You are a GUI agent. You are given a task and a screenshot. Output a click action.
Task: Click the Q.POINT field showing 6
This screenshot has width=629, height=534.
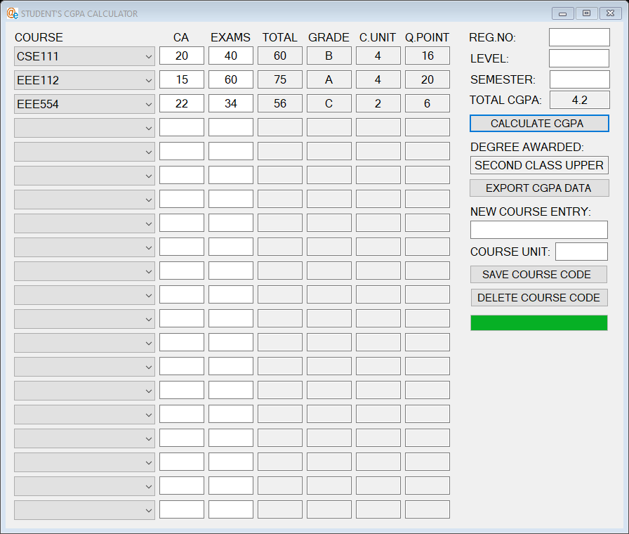[x=428, y=103]
